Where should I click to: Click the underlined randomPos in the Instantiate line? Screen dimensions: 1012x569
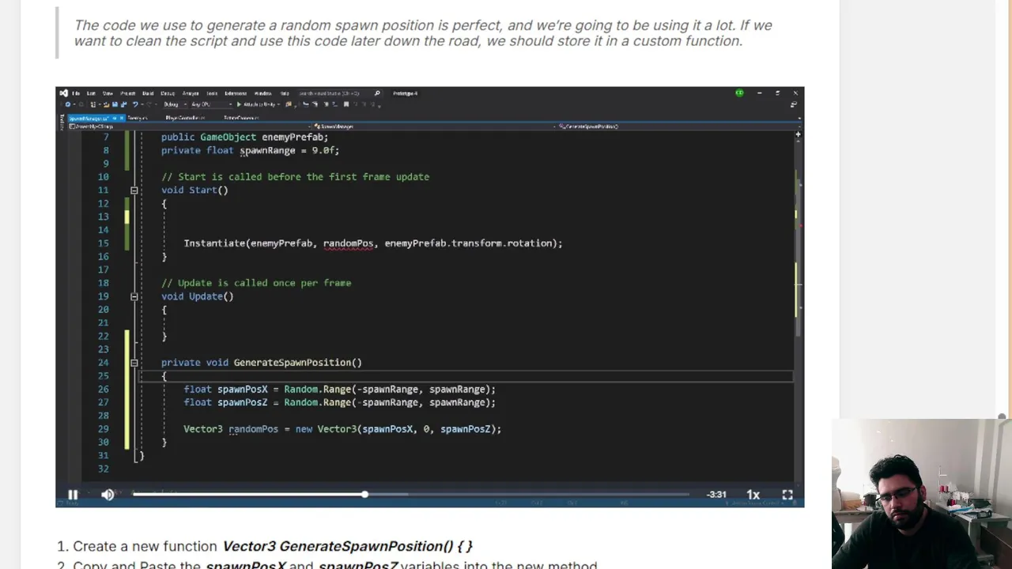tap(348, 243)
